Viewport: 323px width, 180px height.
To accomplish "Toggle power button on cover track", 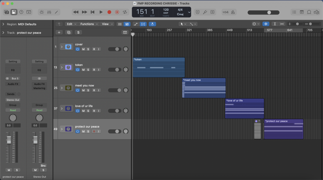I will 78,49.
